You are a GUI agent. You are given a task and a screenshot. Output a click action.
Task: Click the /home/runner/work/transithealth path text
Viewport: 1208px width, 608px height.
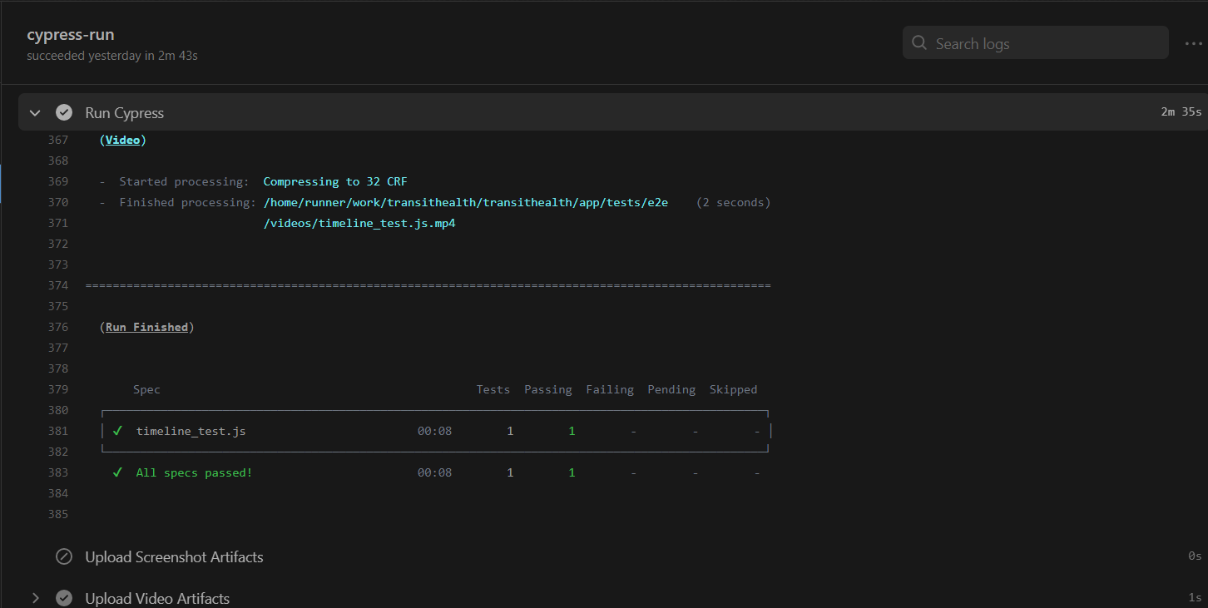pos(466,202)
